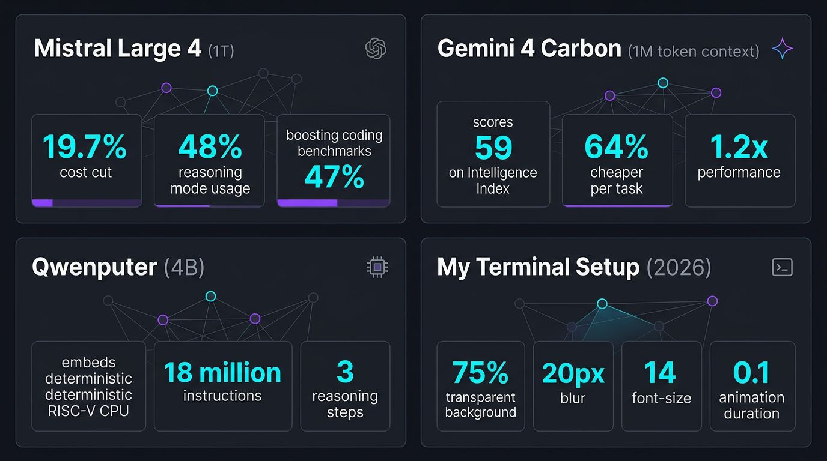
Task: Select the 19.7% cost cut tile
Action: coord(87,161)
